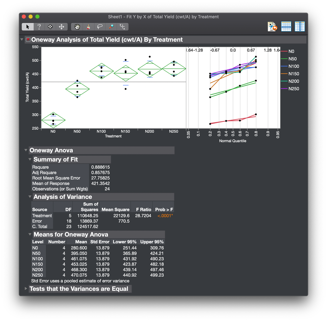The image size is (327, 321).
Task: Click the N0 mean value 280.600
Action: point(79,248)
